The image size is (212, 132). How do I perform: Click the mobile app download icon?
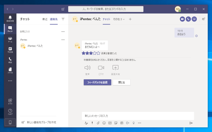point(10,122)
